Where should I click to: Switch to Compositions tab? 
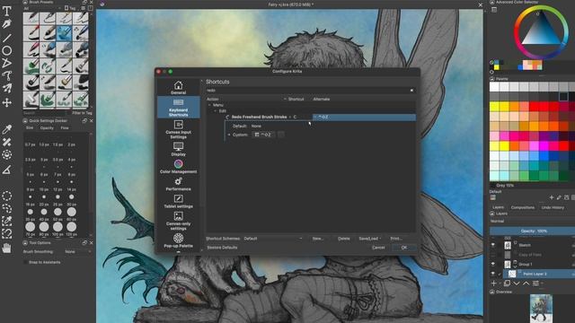click(x=523, y=207)
